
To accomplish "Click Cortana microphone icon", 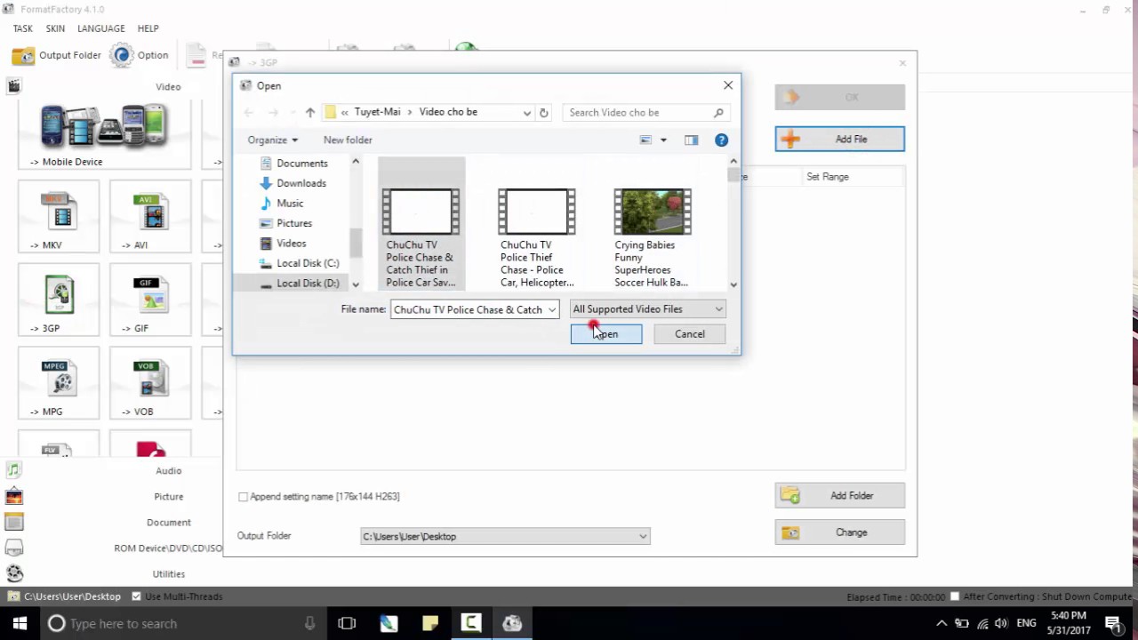I will 309,623.
